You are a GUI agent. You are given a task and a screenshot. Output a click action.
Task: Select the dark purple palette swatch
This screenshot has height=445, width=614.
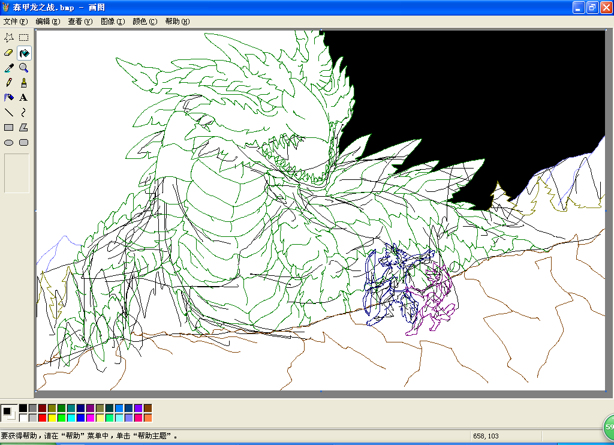click(91, 408)
